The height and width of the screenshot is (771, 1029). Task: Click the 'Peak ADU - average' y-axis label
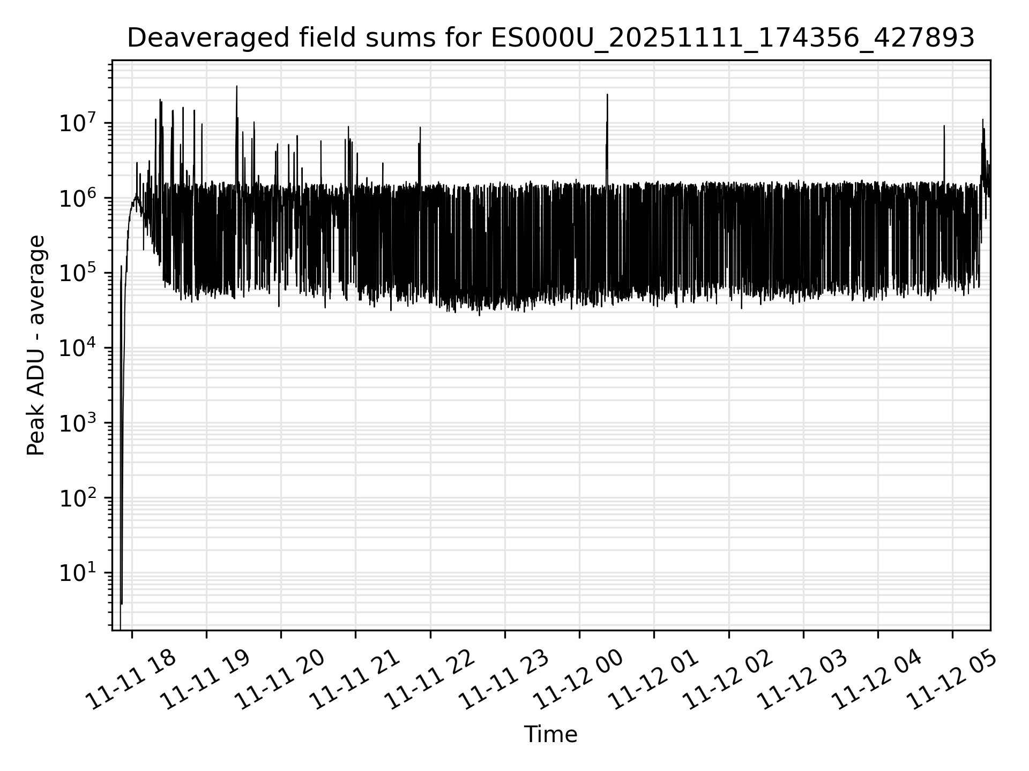[x=36, y=346]
